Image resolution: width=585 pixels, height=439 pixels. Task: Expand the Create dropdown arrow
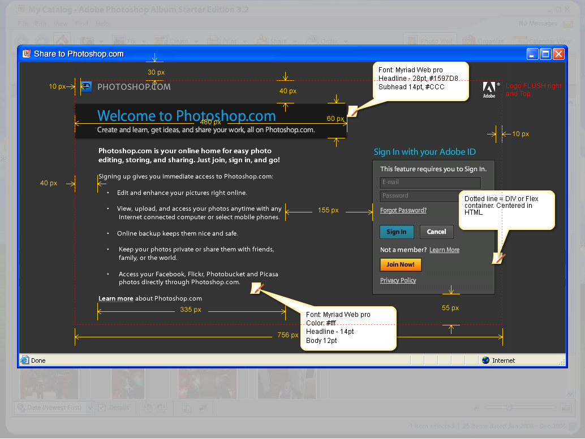pyautogui.click(x=196, y=41)
